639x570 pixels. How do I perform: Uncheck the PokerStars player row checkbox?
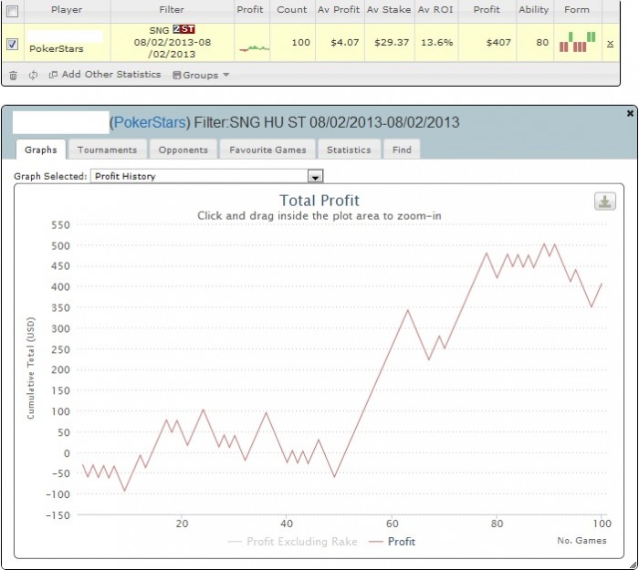12,44
